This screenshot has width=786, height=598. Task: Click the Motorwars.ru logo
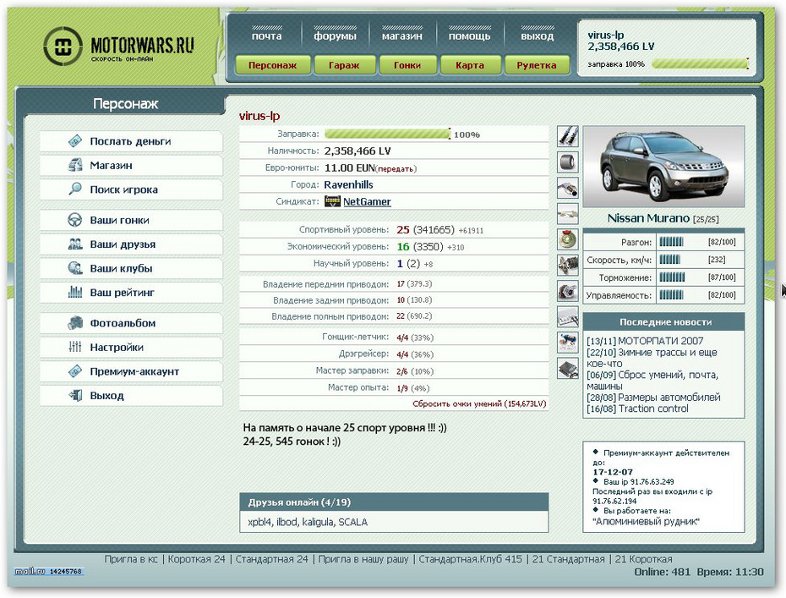coord(119,47)
